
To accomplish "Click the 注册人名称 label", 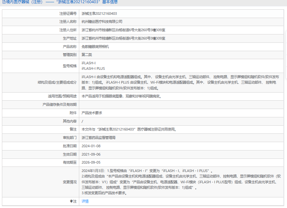I will click(x=68, y=22).
